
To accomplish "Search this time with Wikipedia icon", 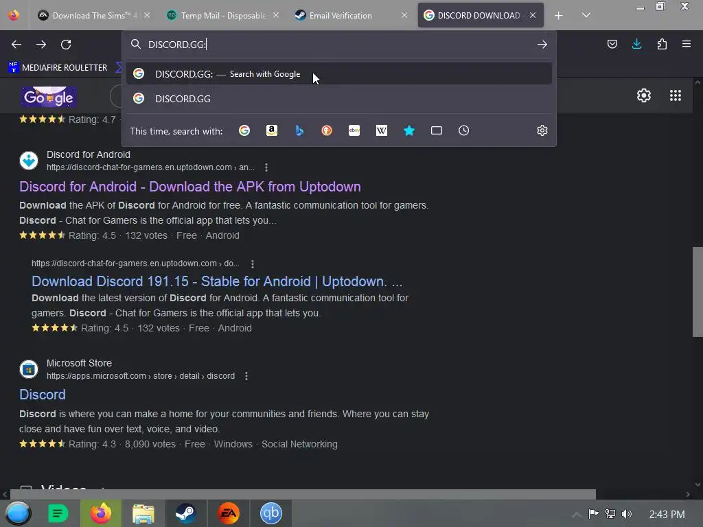I will click(x=382, y=130).
